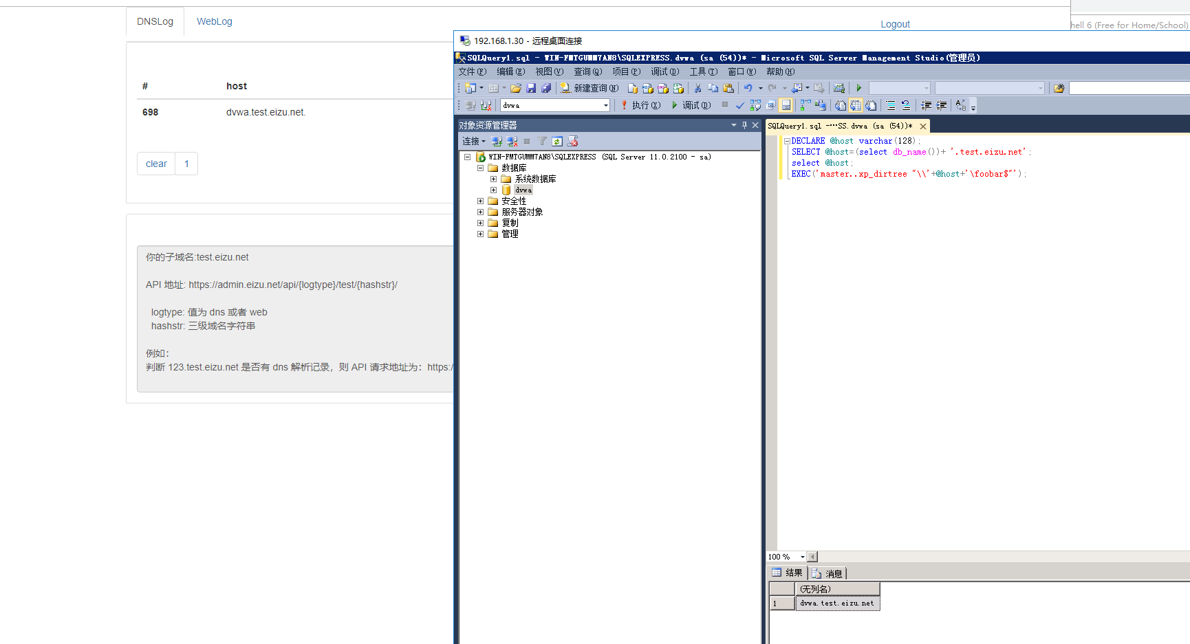Click the 执行(X) execute button
Viewport: 1190px width, 644px height.
click(640, 105)
